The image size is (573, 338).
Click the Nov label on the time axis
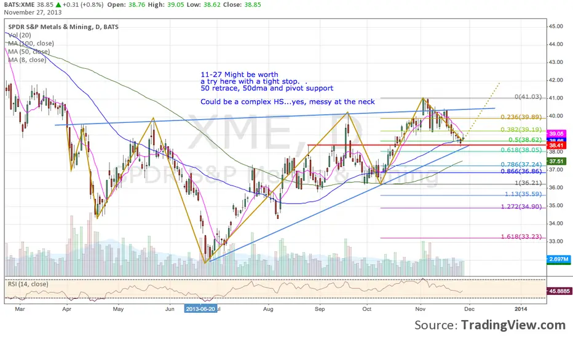point(421,309)
